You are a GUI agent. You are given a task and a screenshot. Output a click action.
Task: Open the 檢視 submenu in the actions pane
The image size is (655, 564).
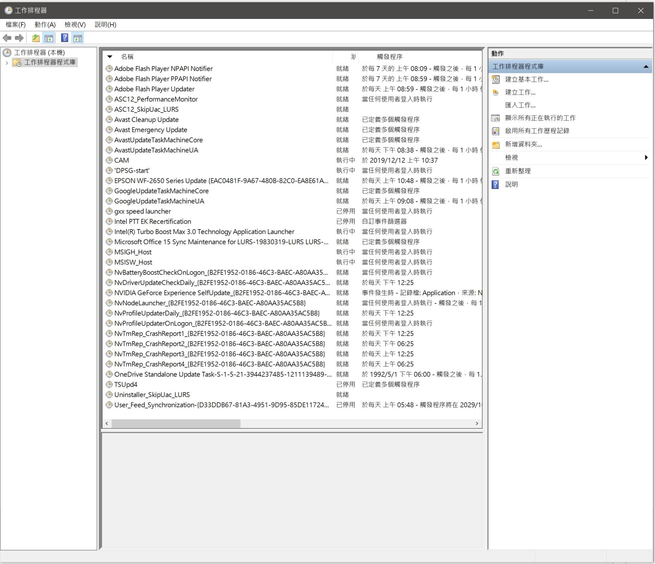[x=511, y=157]
